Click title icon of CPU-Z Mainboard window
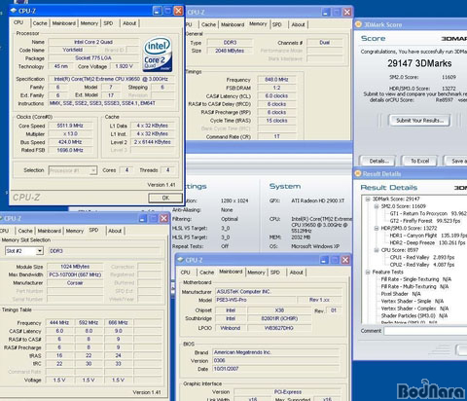 click(x=180, y=260)
